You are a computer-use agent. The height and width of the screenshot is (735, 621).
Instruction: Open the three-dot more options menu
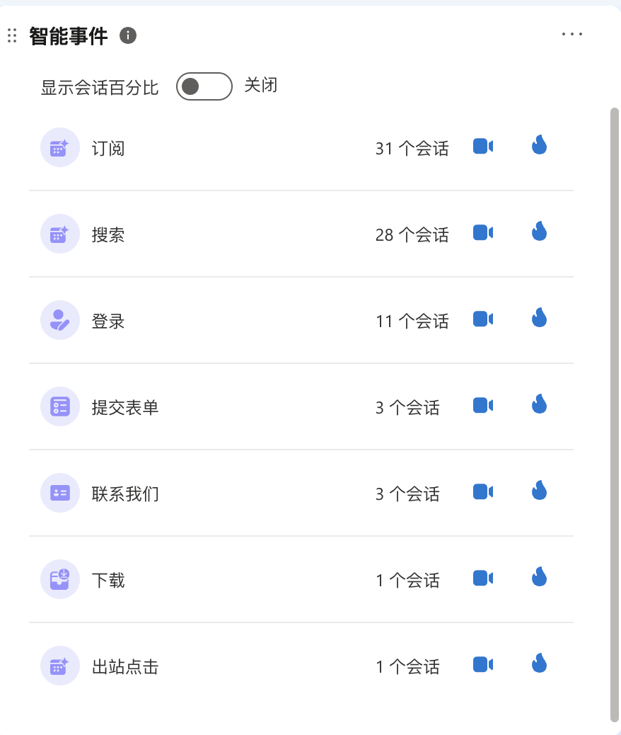coord(572,34)
